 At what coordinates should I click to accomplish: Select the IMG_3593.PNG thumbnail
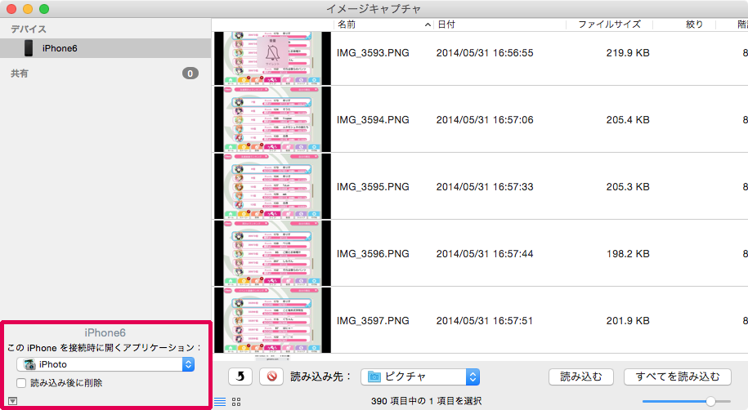click(x=272, y=58)
